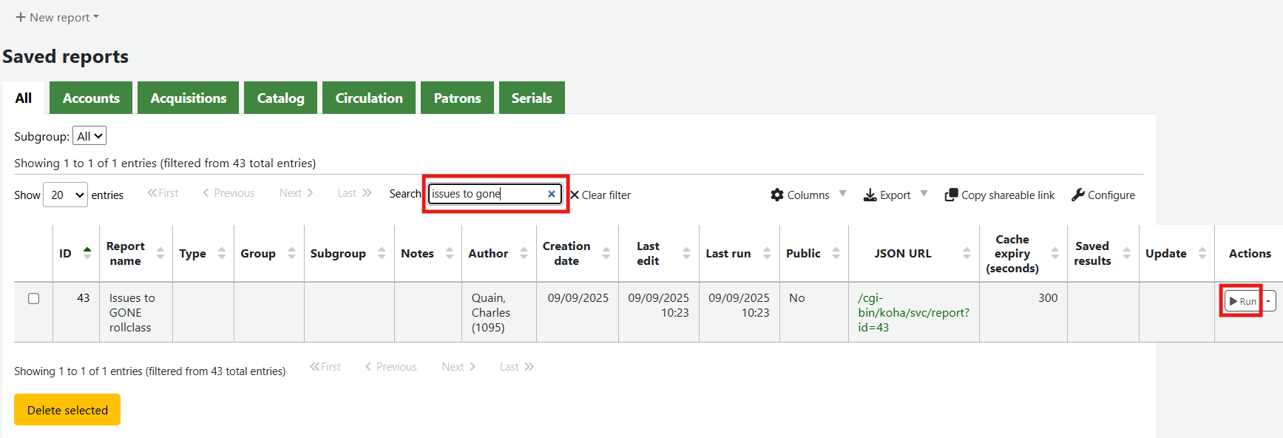Switch to the Circulation tab
Image resolution: width=1283 pixels, height=438 pixels.
[x=369, y=98]
